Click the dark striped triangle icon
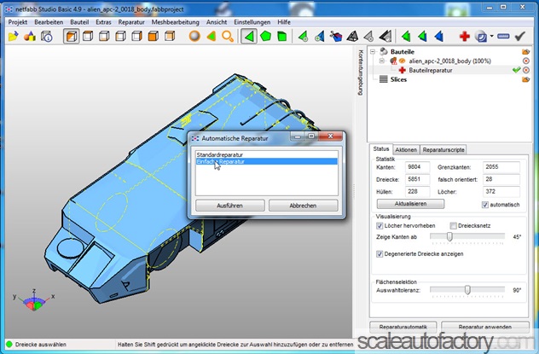539x354 pixels. [385, 36]
